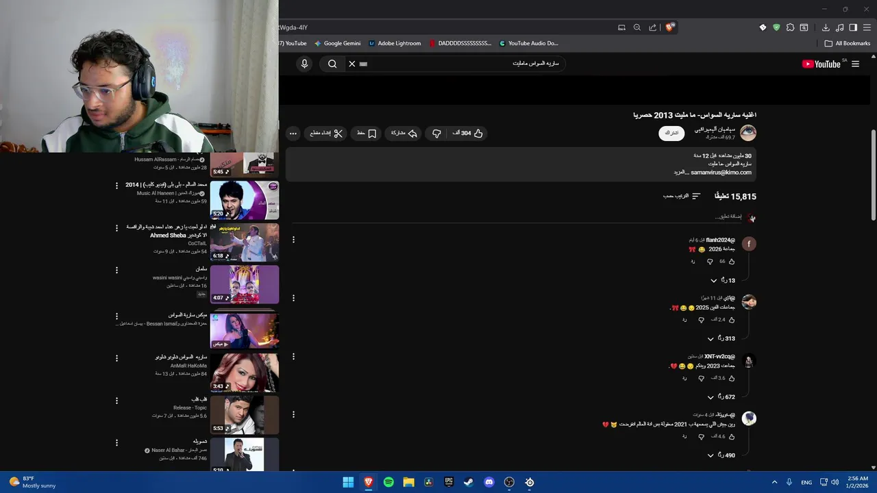Reply to the 2025 comment with 313 replies
The image size is (877, 493).
684,320
